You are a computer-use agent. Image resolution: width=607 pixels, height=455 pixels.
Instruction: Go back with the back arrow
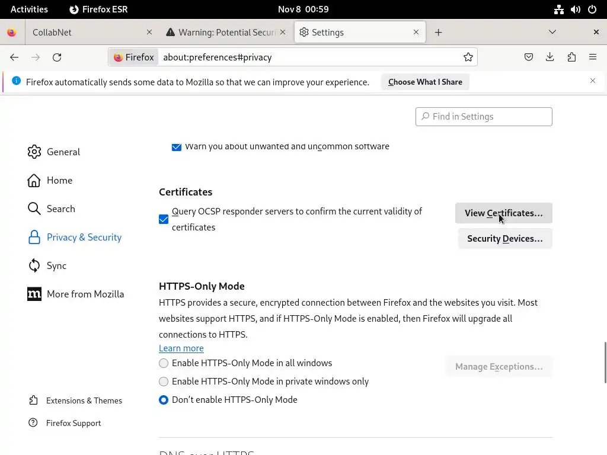click(x=14, y=57)
